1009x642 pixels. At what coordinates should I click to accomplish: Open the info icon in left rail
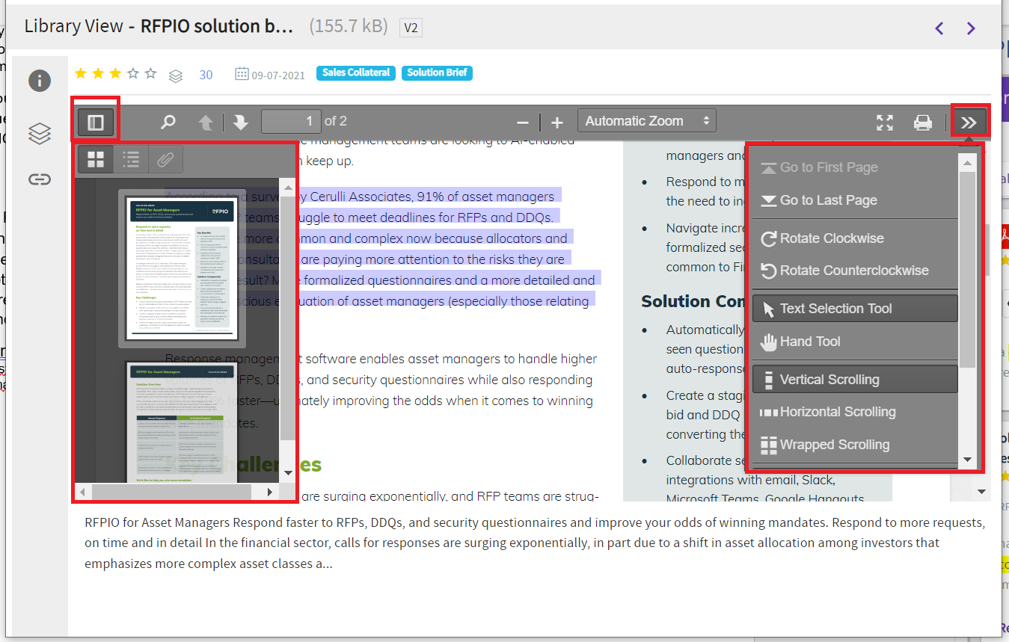point(40,81)
